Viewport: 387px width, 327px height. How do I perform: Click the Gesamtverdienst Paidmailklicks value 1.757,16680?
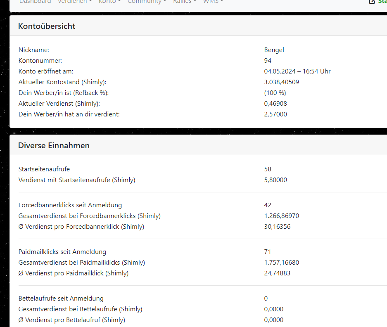point(281,263)
